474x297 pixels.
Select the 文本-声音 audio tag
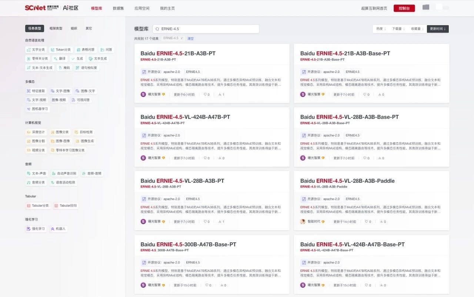37,173
